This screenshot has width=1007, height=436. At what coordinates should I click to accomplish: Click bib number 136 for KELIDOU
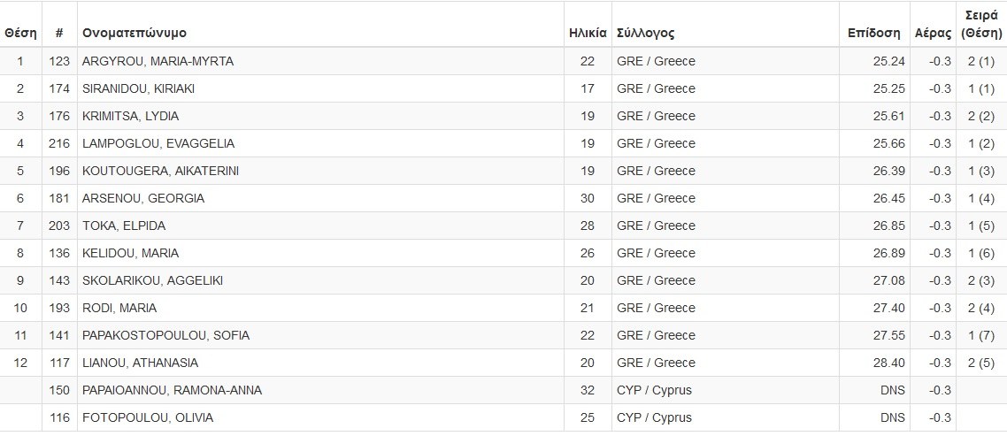(x=59, y=253)
